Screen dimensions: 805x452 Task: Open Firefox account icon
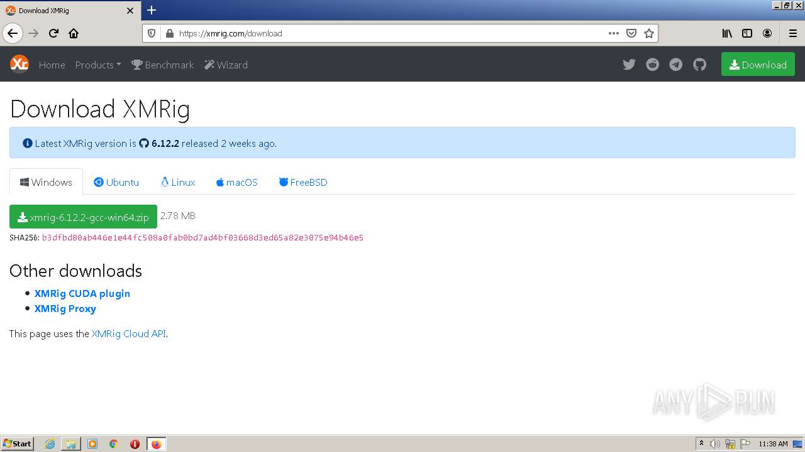pos(767,33)
